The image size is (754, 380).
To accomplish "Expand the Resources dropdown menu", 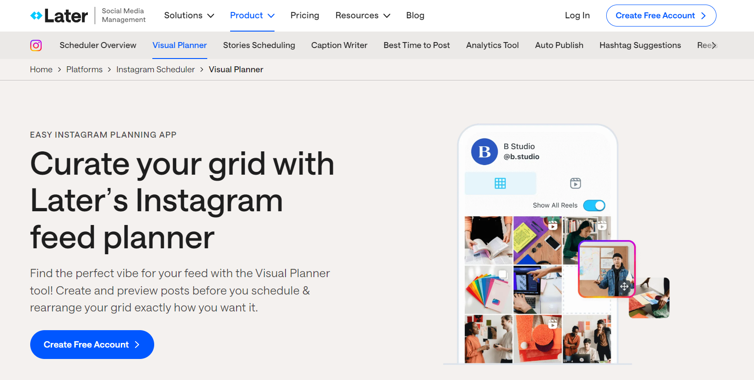I will click(362, 16).
